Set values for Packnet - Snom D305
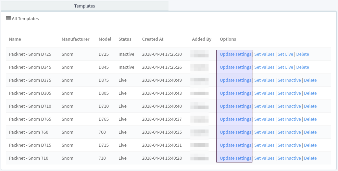 (264, 93)
